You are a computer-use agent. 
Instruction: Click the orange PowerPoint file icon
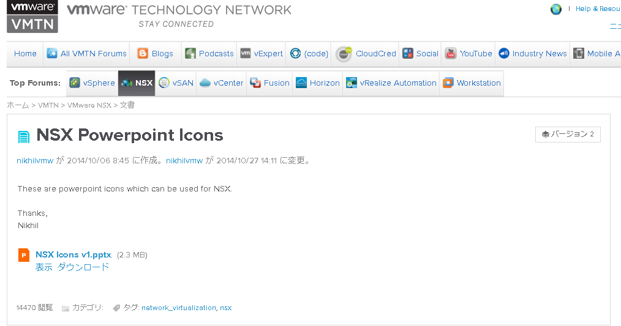[x=24, y=255]
